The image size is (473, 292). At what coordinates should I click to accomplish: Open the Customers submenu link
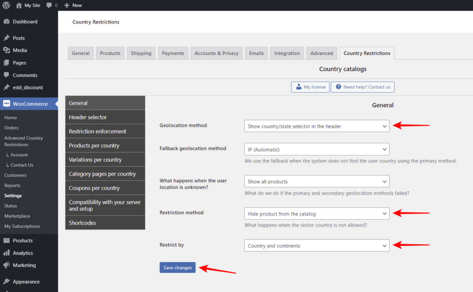pos(15,175)
